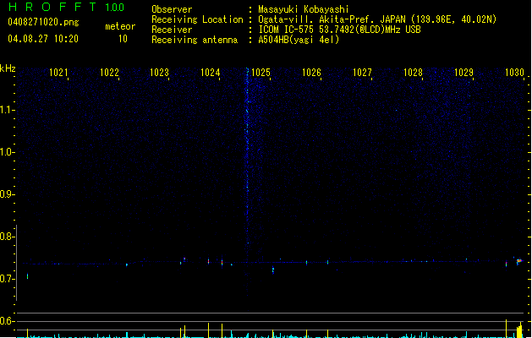Image resolution: width=532 pixels, height=338 pixels.
Task: Click the 1024 time axis marker
Action: [x=211, y=73]
